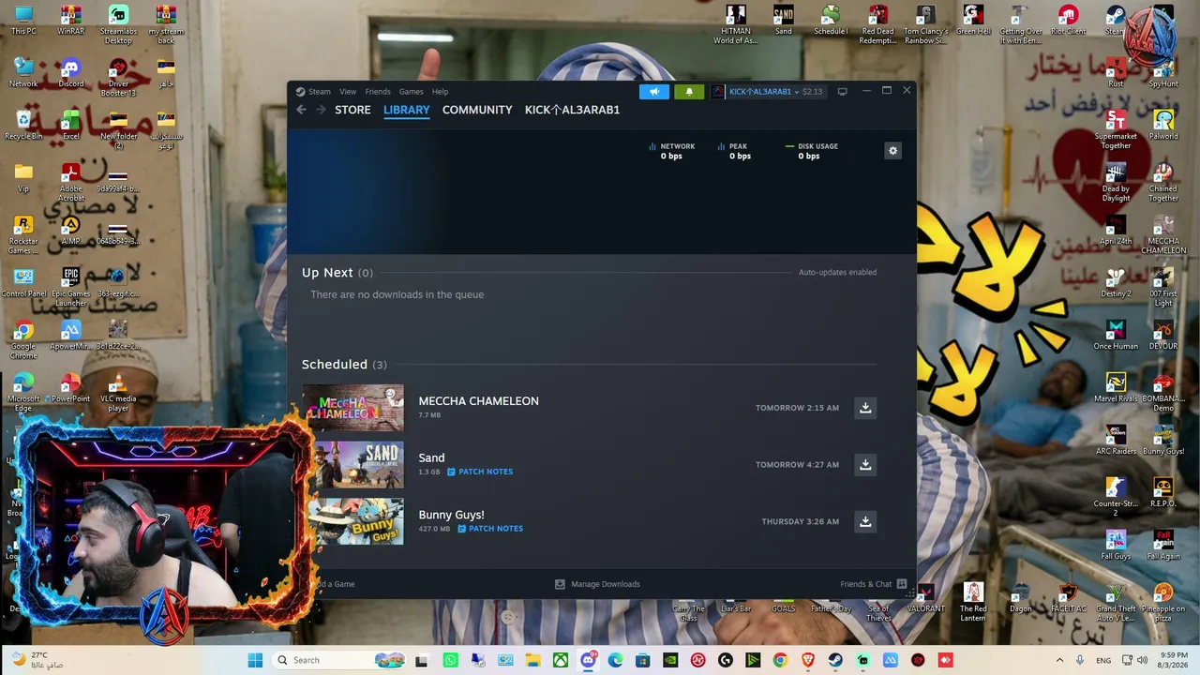Viewport: 1200px width, 675px height.
Task: Show hidden system tray icons chevron
Action: tap(1059, 660)
